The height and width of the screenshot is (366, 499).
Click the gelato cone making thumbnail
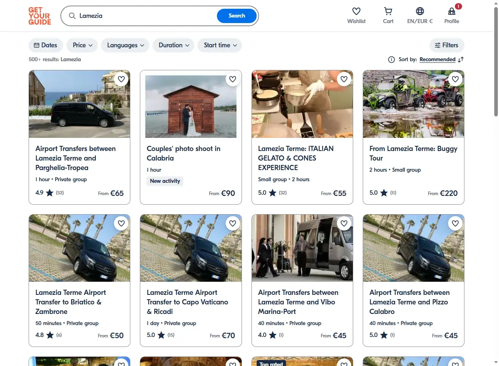click(x=302, y=104)
